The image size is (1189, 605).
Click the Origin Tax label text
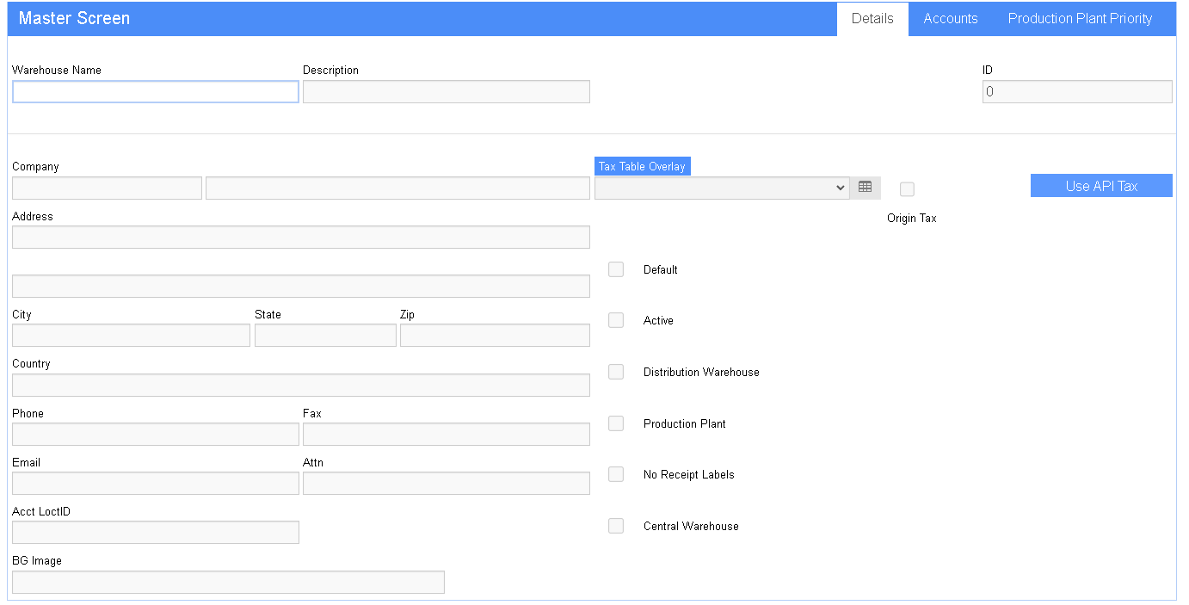coord(912,218)
